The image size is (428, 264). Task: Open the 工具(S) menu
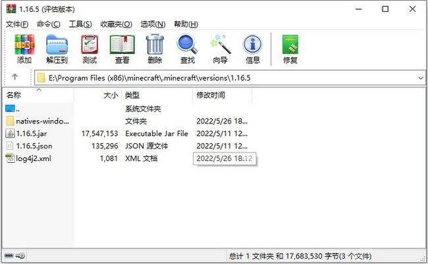tap(80, 24)
